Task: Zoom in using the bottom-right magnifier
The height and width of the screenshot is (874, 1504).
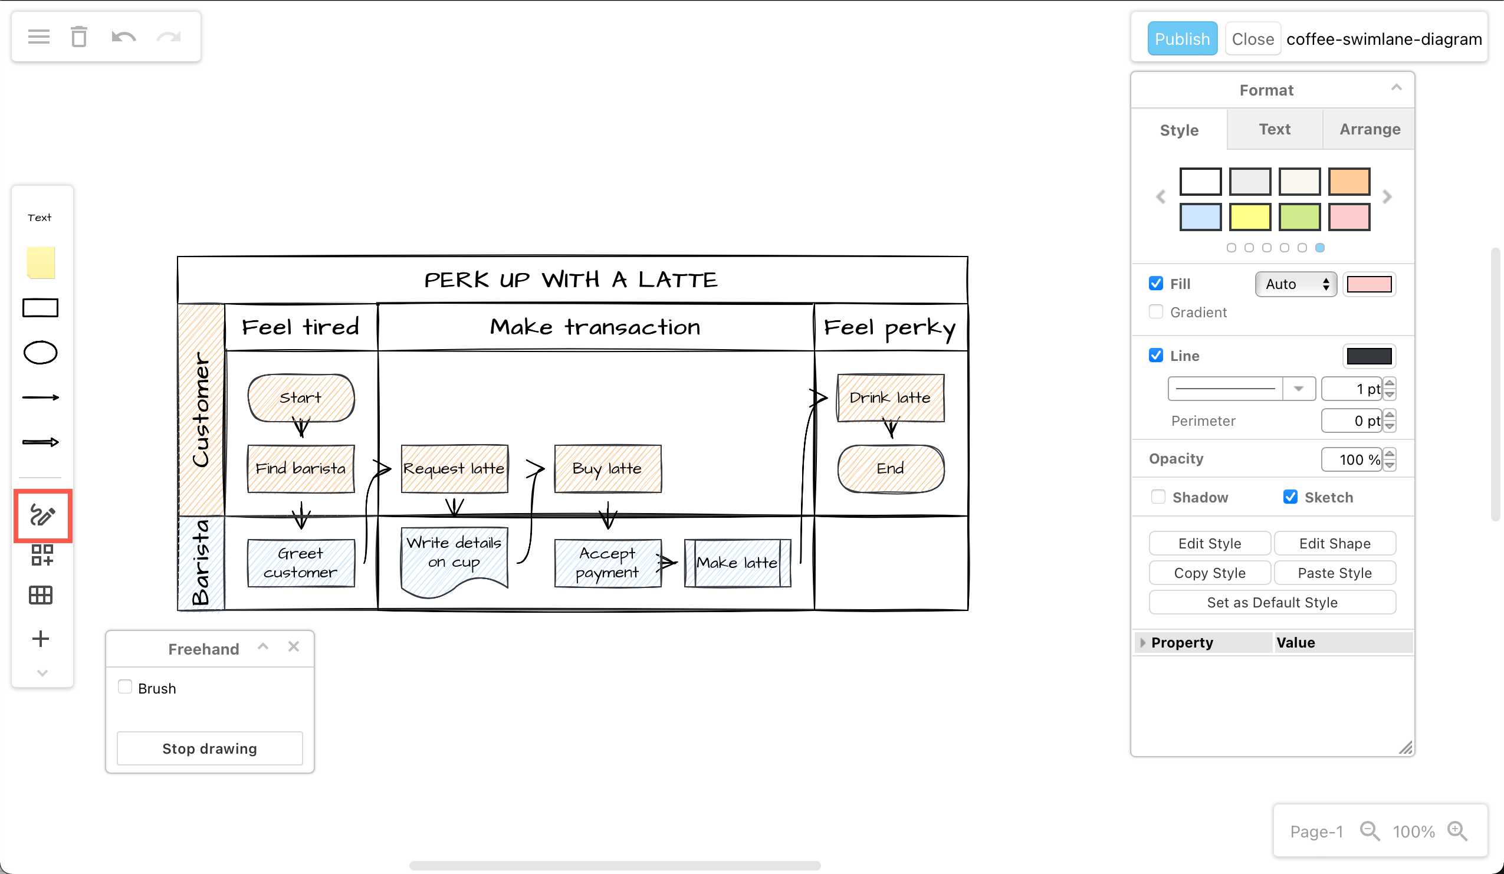Action: 1456,830
